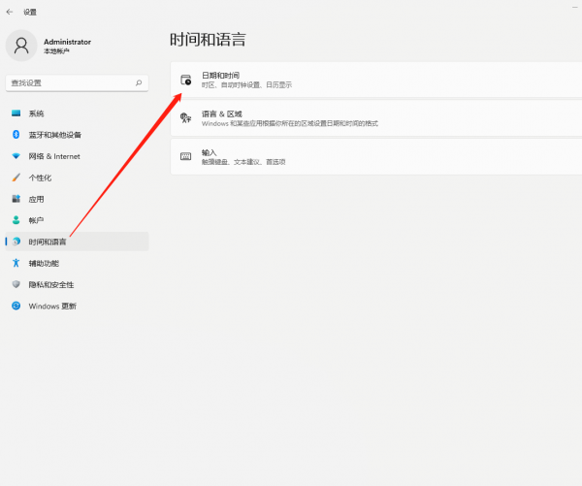The image size is (582, 486).
Task: Minimize the Settings window
Action: pyautogui.click(x=575, y=7)
